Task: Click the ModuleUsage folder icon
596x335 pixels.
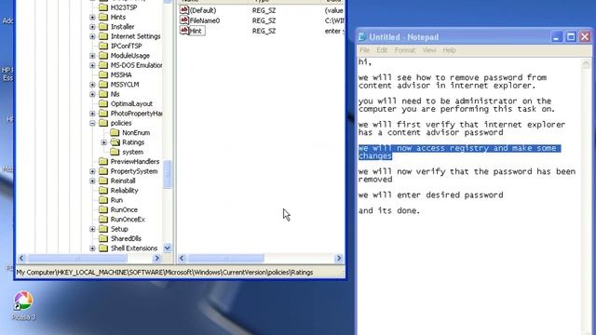Action: 103,56
